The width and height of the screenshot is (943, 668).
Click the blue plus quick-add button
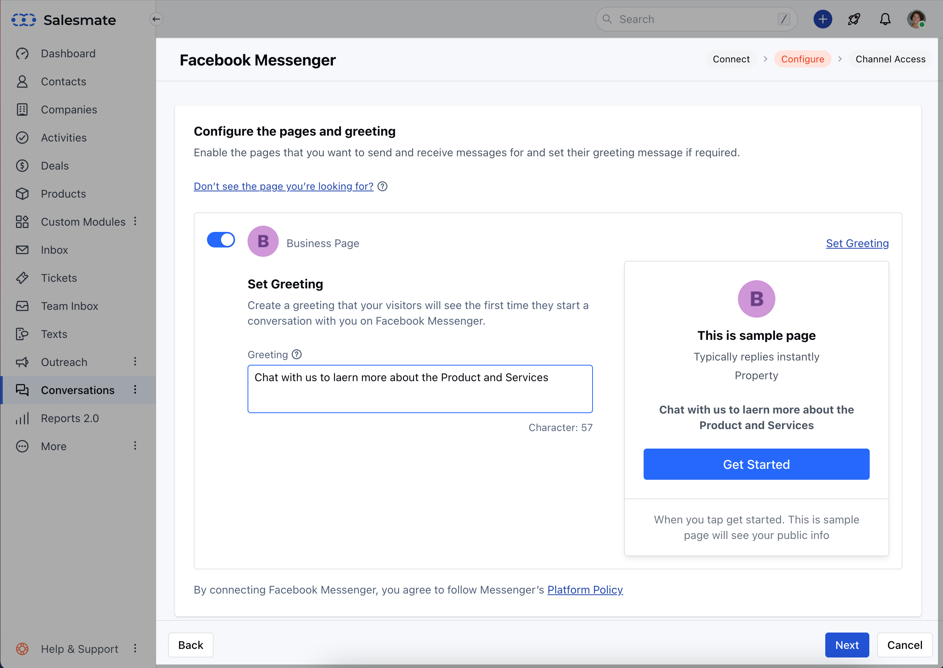823,19
